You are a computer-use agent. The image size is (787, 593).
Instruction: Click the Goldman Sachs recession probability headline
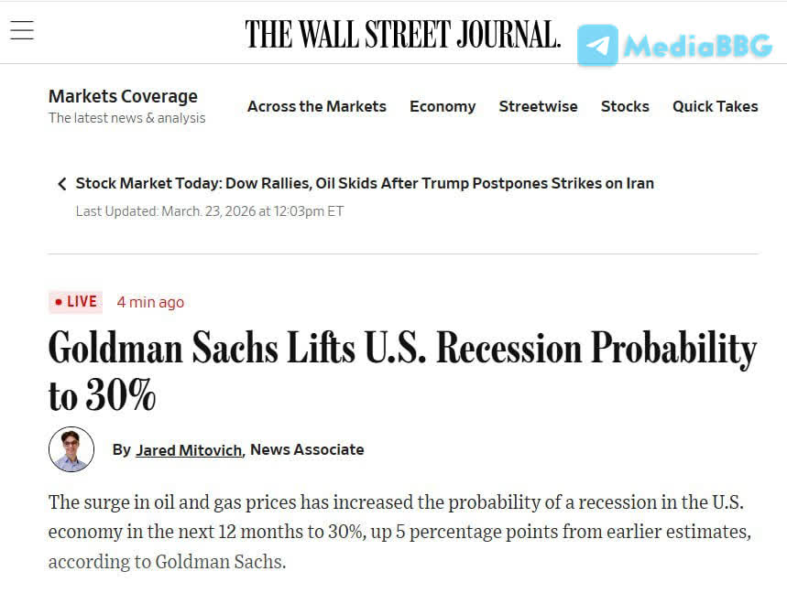click(x=402, y=370)
